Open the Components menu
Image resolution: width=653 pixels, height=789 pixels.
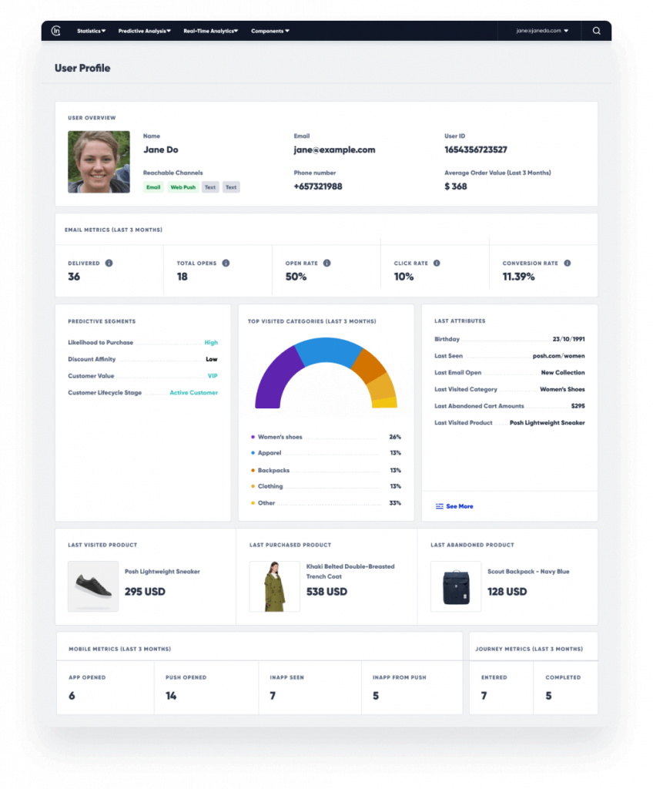[268, 31]
